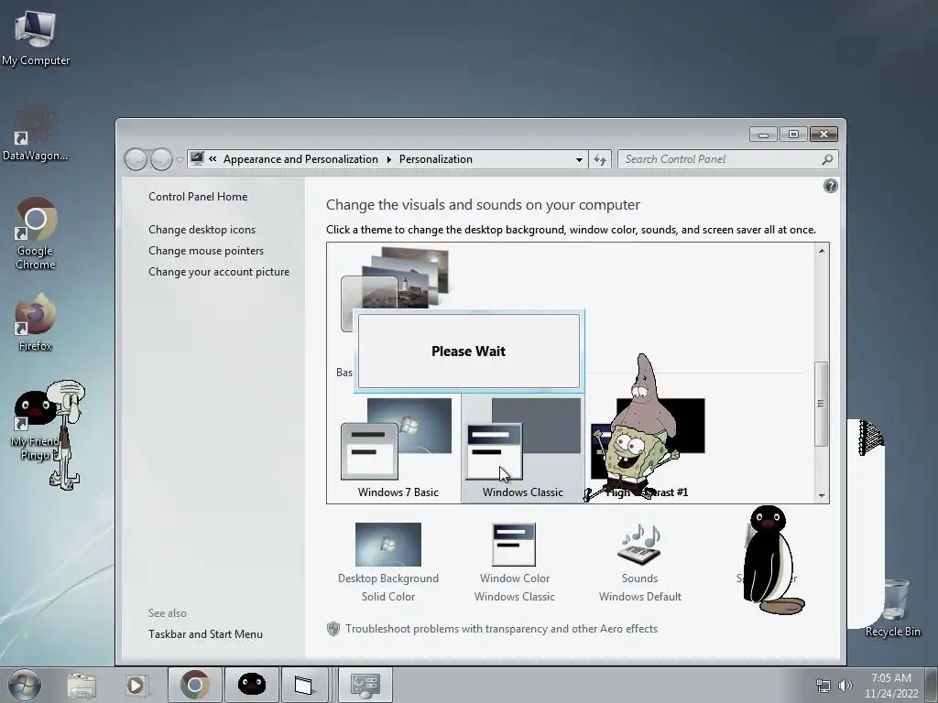938x703 pixels.
Task: Open Windows Media Player from the taskbar
Action: [136, 685]
